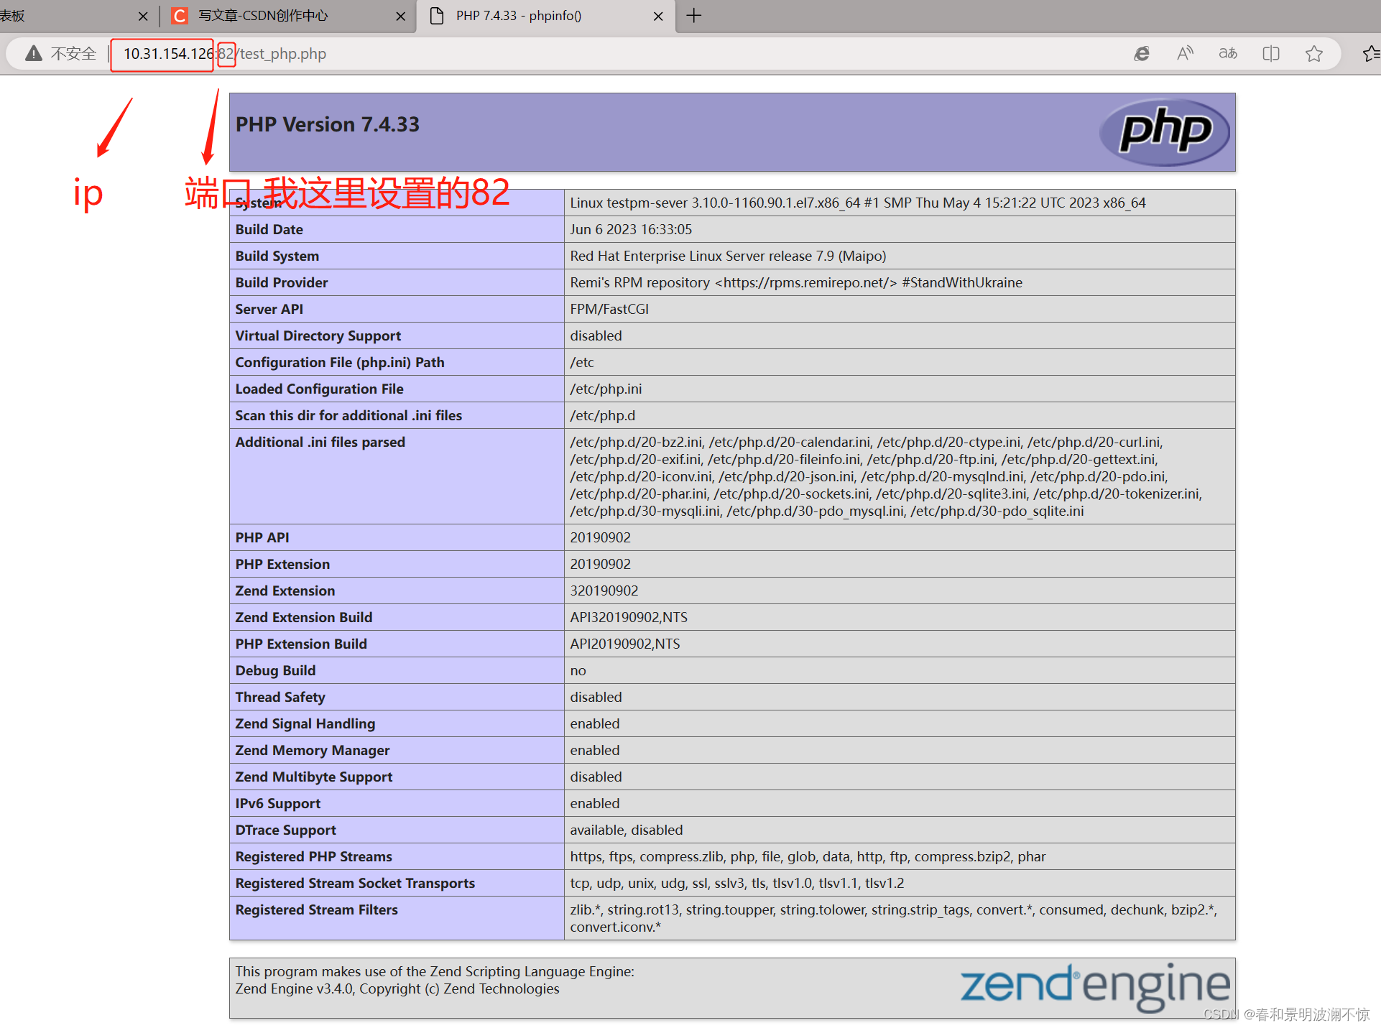Click the PHP logo image

[x=1164, y=132]
